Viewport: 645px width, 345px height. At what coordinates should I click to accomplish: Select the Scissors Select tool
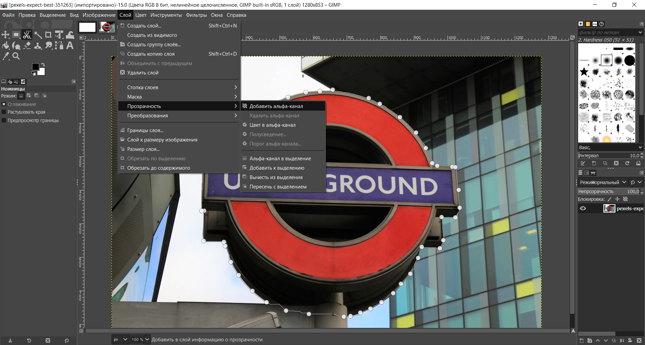(x=27, y=35)
